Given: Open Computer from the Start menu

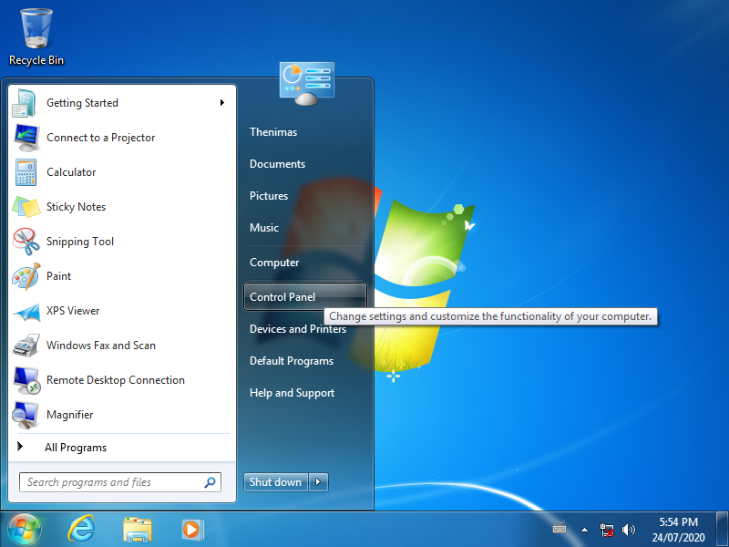Looking at the screenshot, I should pos(274,263).
